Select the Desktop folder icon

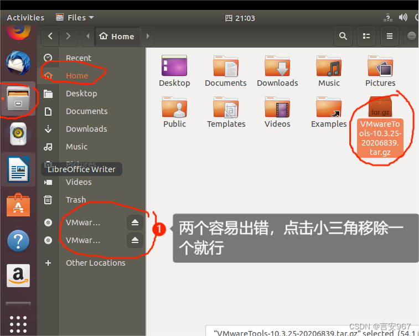(x=174, y=71)
